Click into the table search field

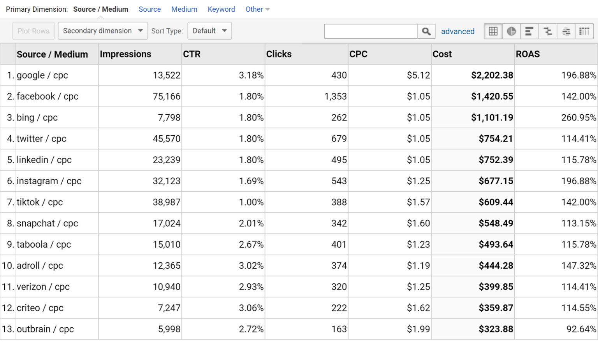click(x=371, y=31)
